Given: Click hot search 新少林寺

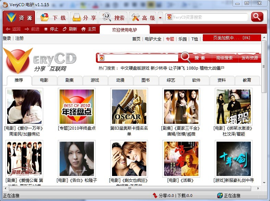Looking at the screenshot, I should coord(159,68).
